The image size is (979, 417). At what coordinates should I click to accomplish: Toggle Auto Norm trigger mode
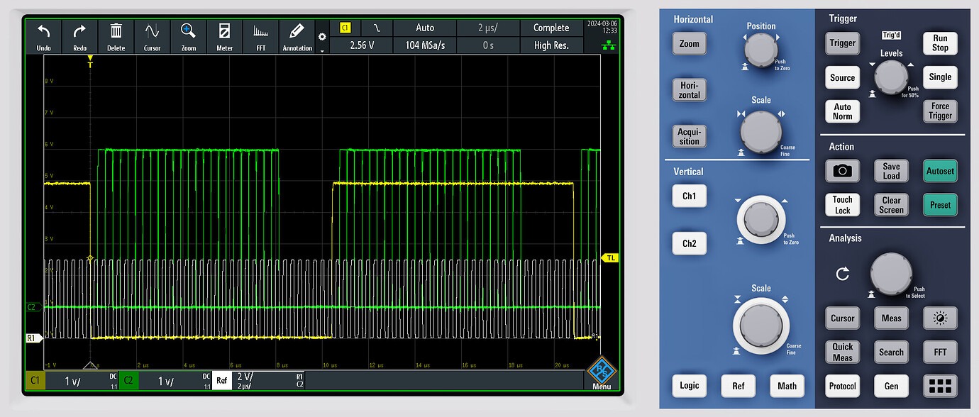coord(842,111)
